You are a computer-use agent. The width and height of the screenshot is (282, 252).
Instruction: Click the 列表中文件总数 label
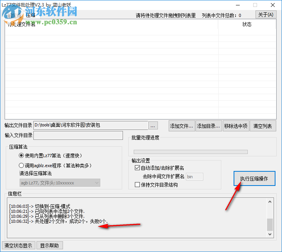coord(221,15)
